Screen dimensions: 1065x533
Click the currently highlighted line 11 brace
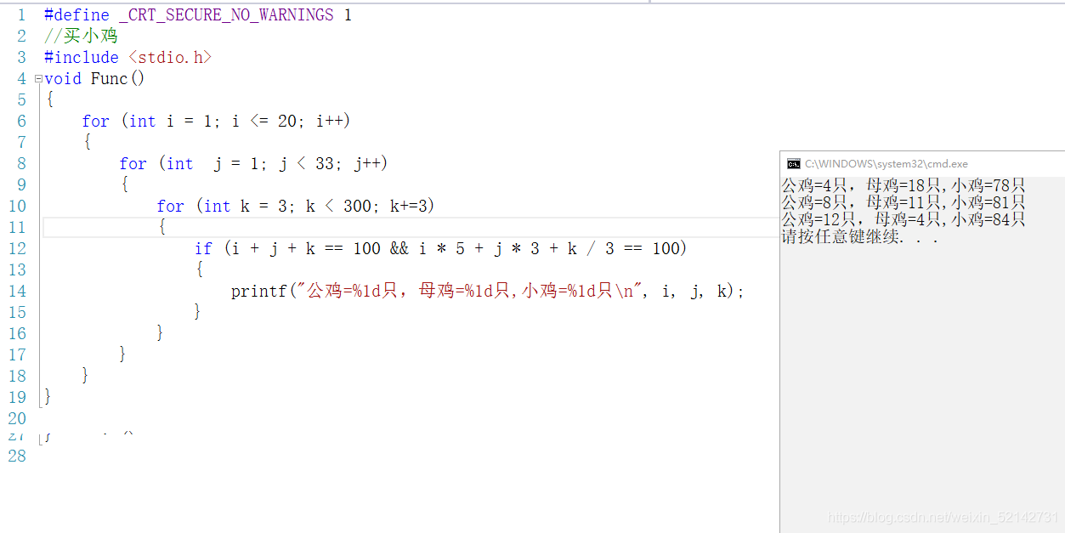(x=161, y=227)
